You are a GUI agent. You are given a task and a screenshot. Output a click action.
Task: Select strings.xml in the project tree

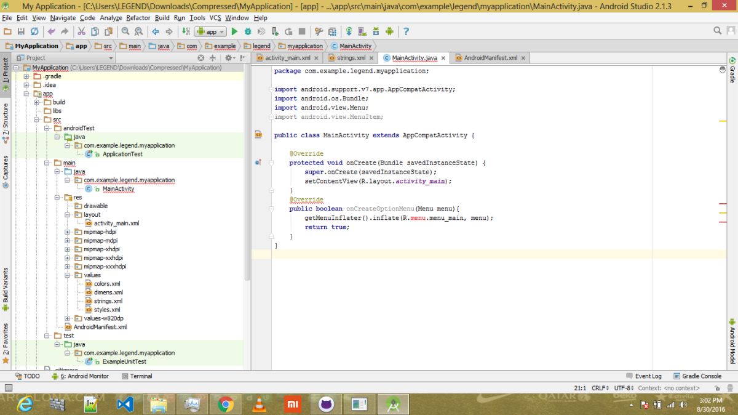tap(108, 301)
